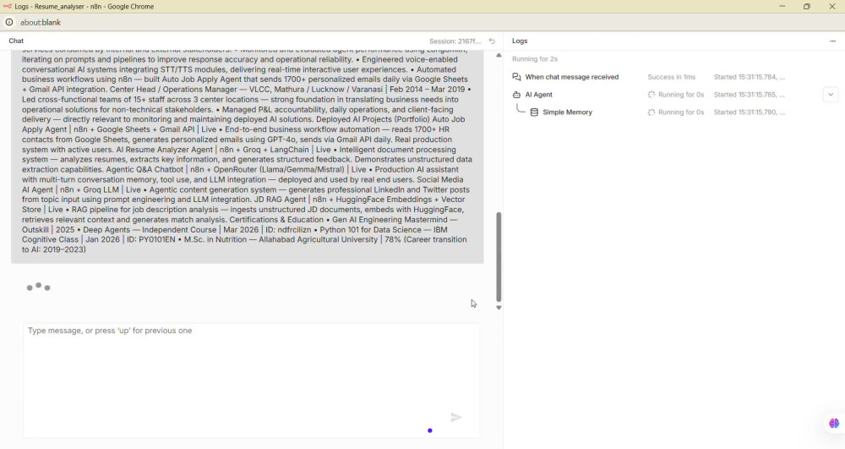
Task: Close the Chrome window
Action: 831,7
